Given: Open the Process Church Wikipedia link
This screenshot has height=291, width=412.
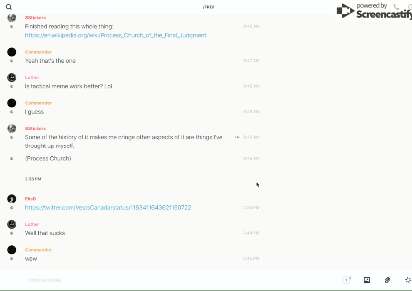Looking at the screenshot, I should (x=115, y=35).
